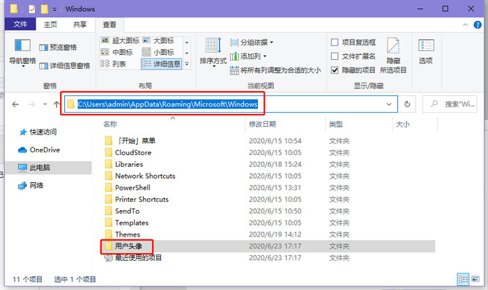Screen dimensions: 488x290
Task: Click the up-directory arrow button
Action: pyautogui.click(x=56, y=104)
